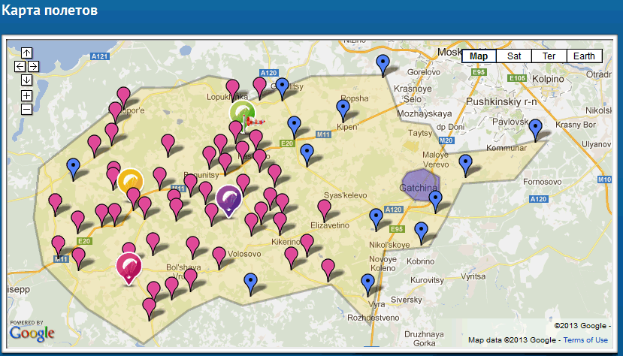This screenshot has height=356, width=623.
Task: Click the Google logo
Action: click(31, 331)
